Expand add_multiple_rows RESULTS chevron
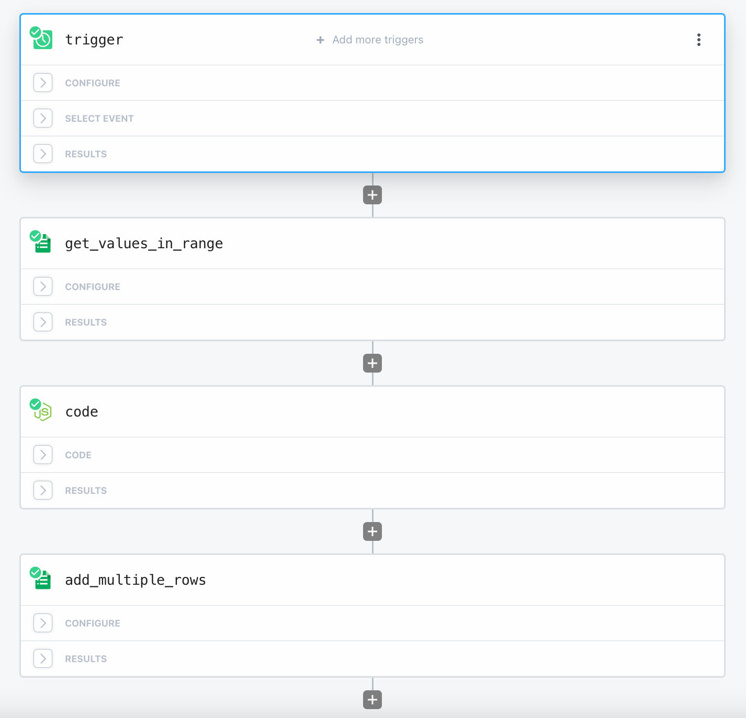 43,658
